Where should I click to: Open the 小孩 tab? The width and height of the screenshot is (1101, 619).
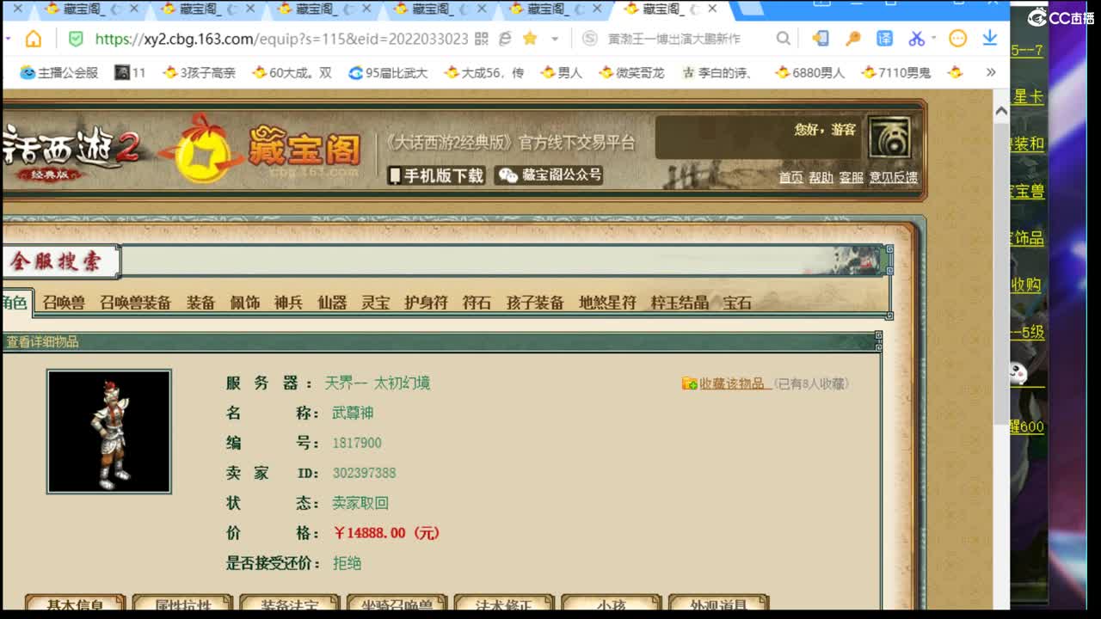[612, 604]
